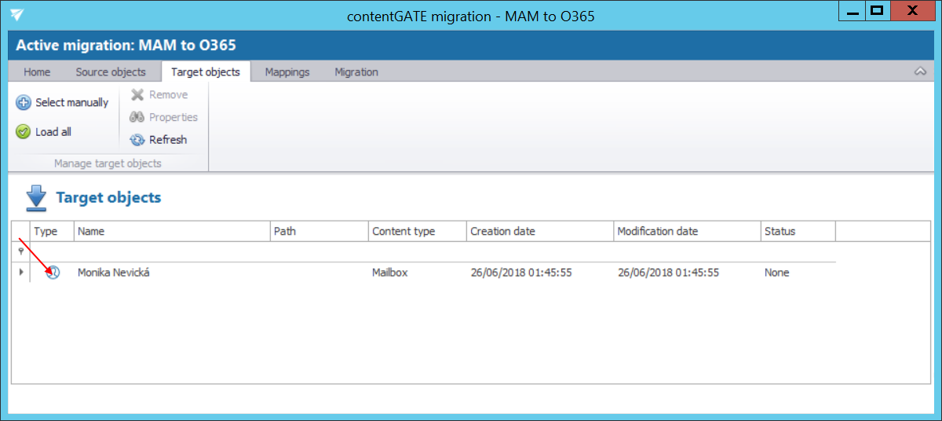The image size is (942, 421).
Task: Click the Status column header
Action: (x=797, y=232)
